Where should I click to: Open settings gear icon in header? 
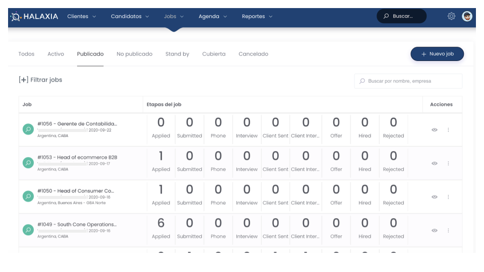[451, 16]
